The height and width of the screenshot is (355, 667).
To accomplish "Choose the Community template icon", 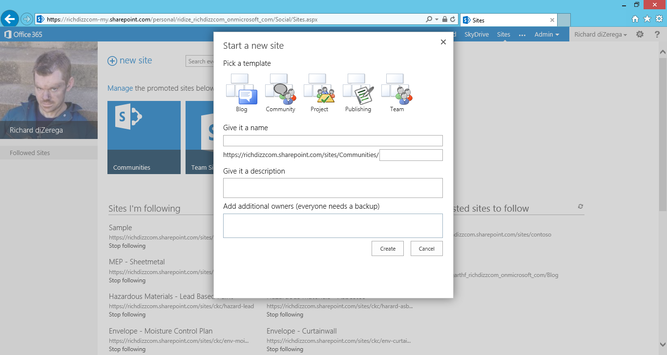I will tap(280, 90).
